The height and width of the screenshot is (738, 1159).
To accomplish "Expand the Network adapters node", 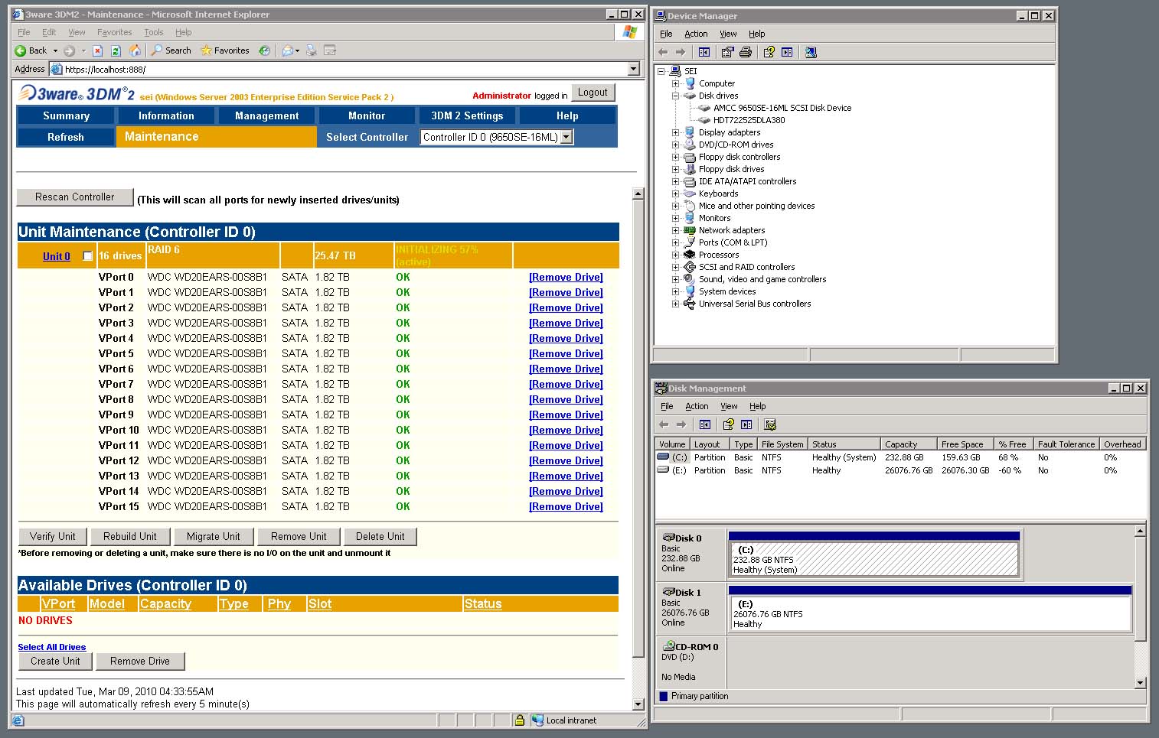I will pyautogui.click(x=676, y=230).
